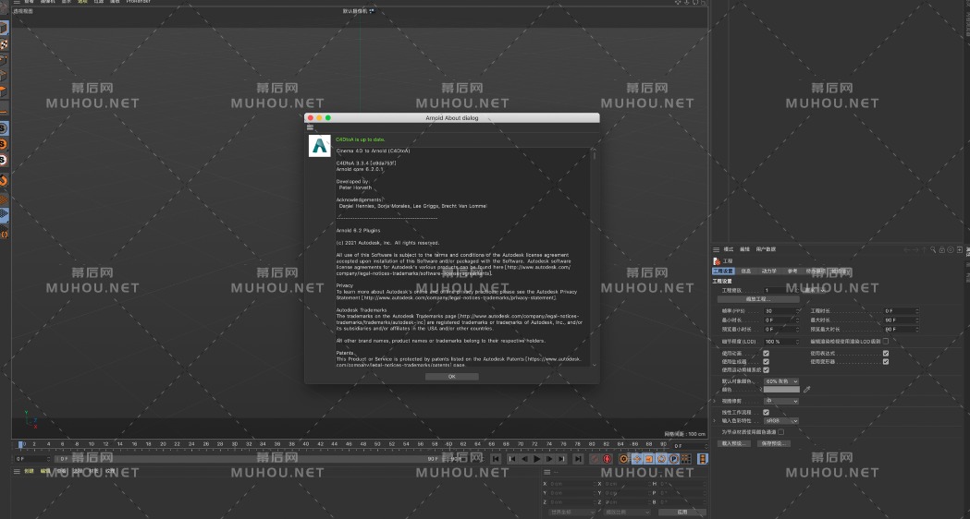Click the lock icon in attribute manager
This screenshot has width=970, height=519.
coord(942,249)
